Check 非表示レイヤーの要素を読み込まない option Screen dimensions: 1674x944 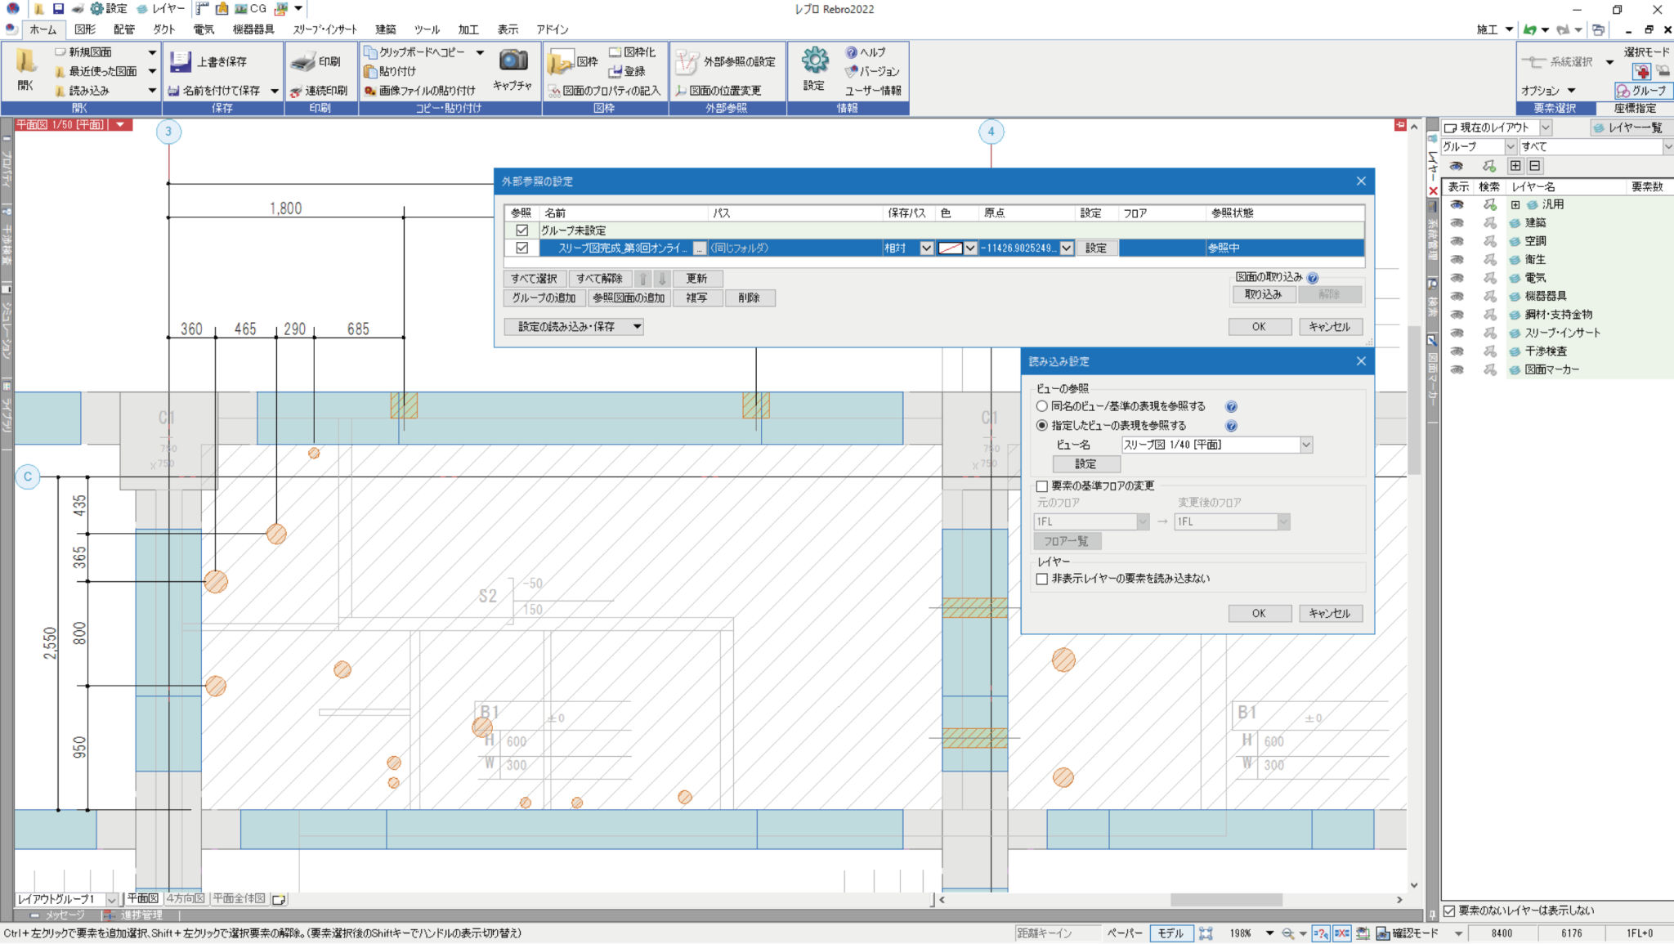click(x=1042, y=579)
